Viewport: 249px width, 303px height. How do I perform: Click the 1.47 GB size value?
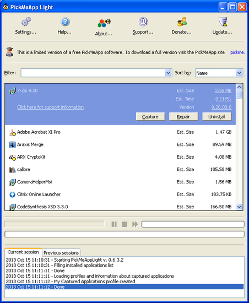224,132
